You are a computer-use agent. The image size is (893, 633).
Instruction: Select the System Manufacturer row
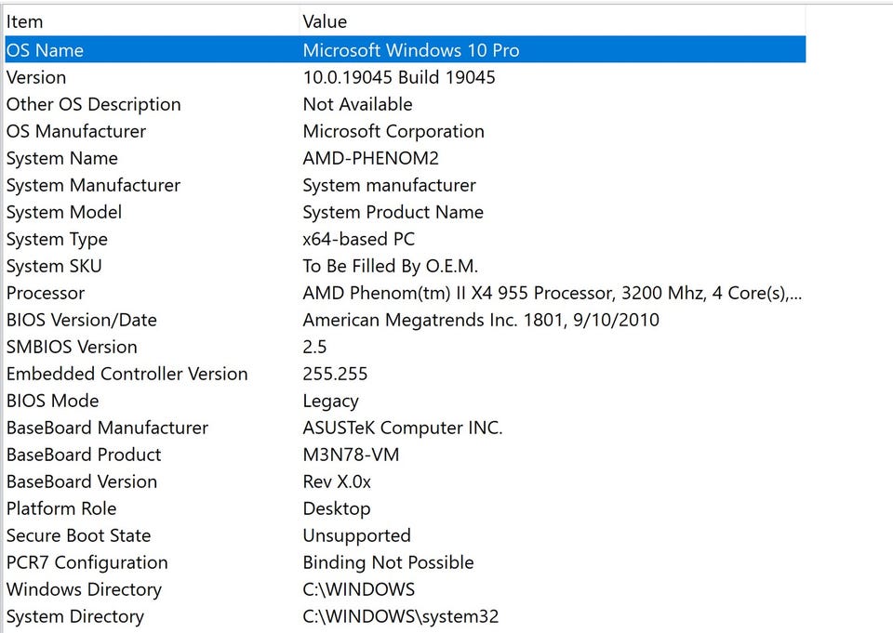(93, 185)
